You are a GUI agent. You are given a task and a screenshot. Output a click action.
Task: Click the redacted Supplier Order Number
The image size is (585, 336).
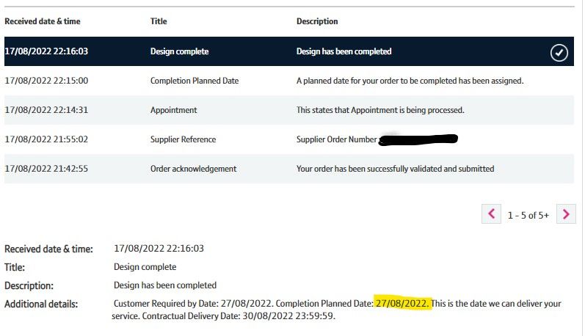418,138
